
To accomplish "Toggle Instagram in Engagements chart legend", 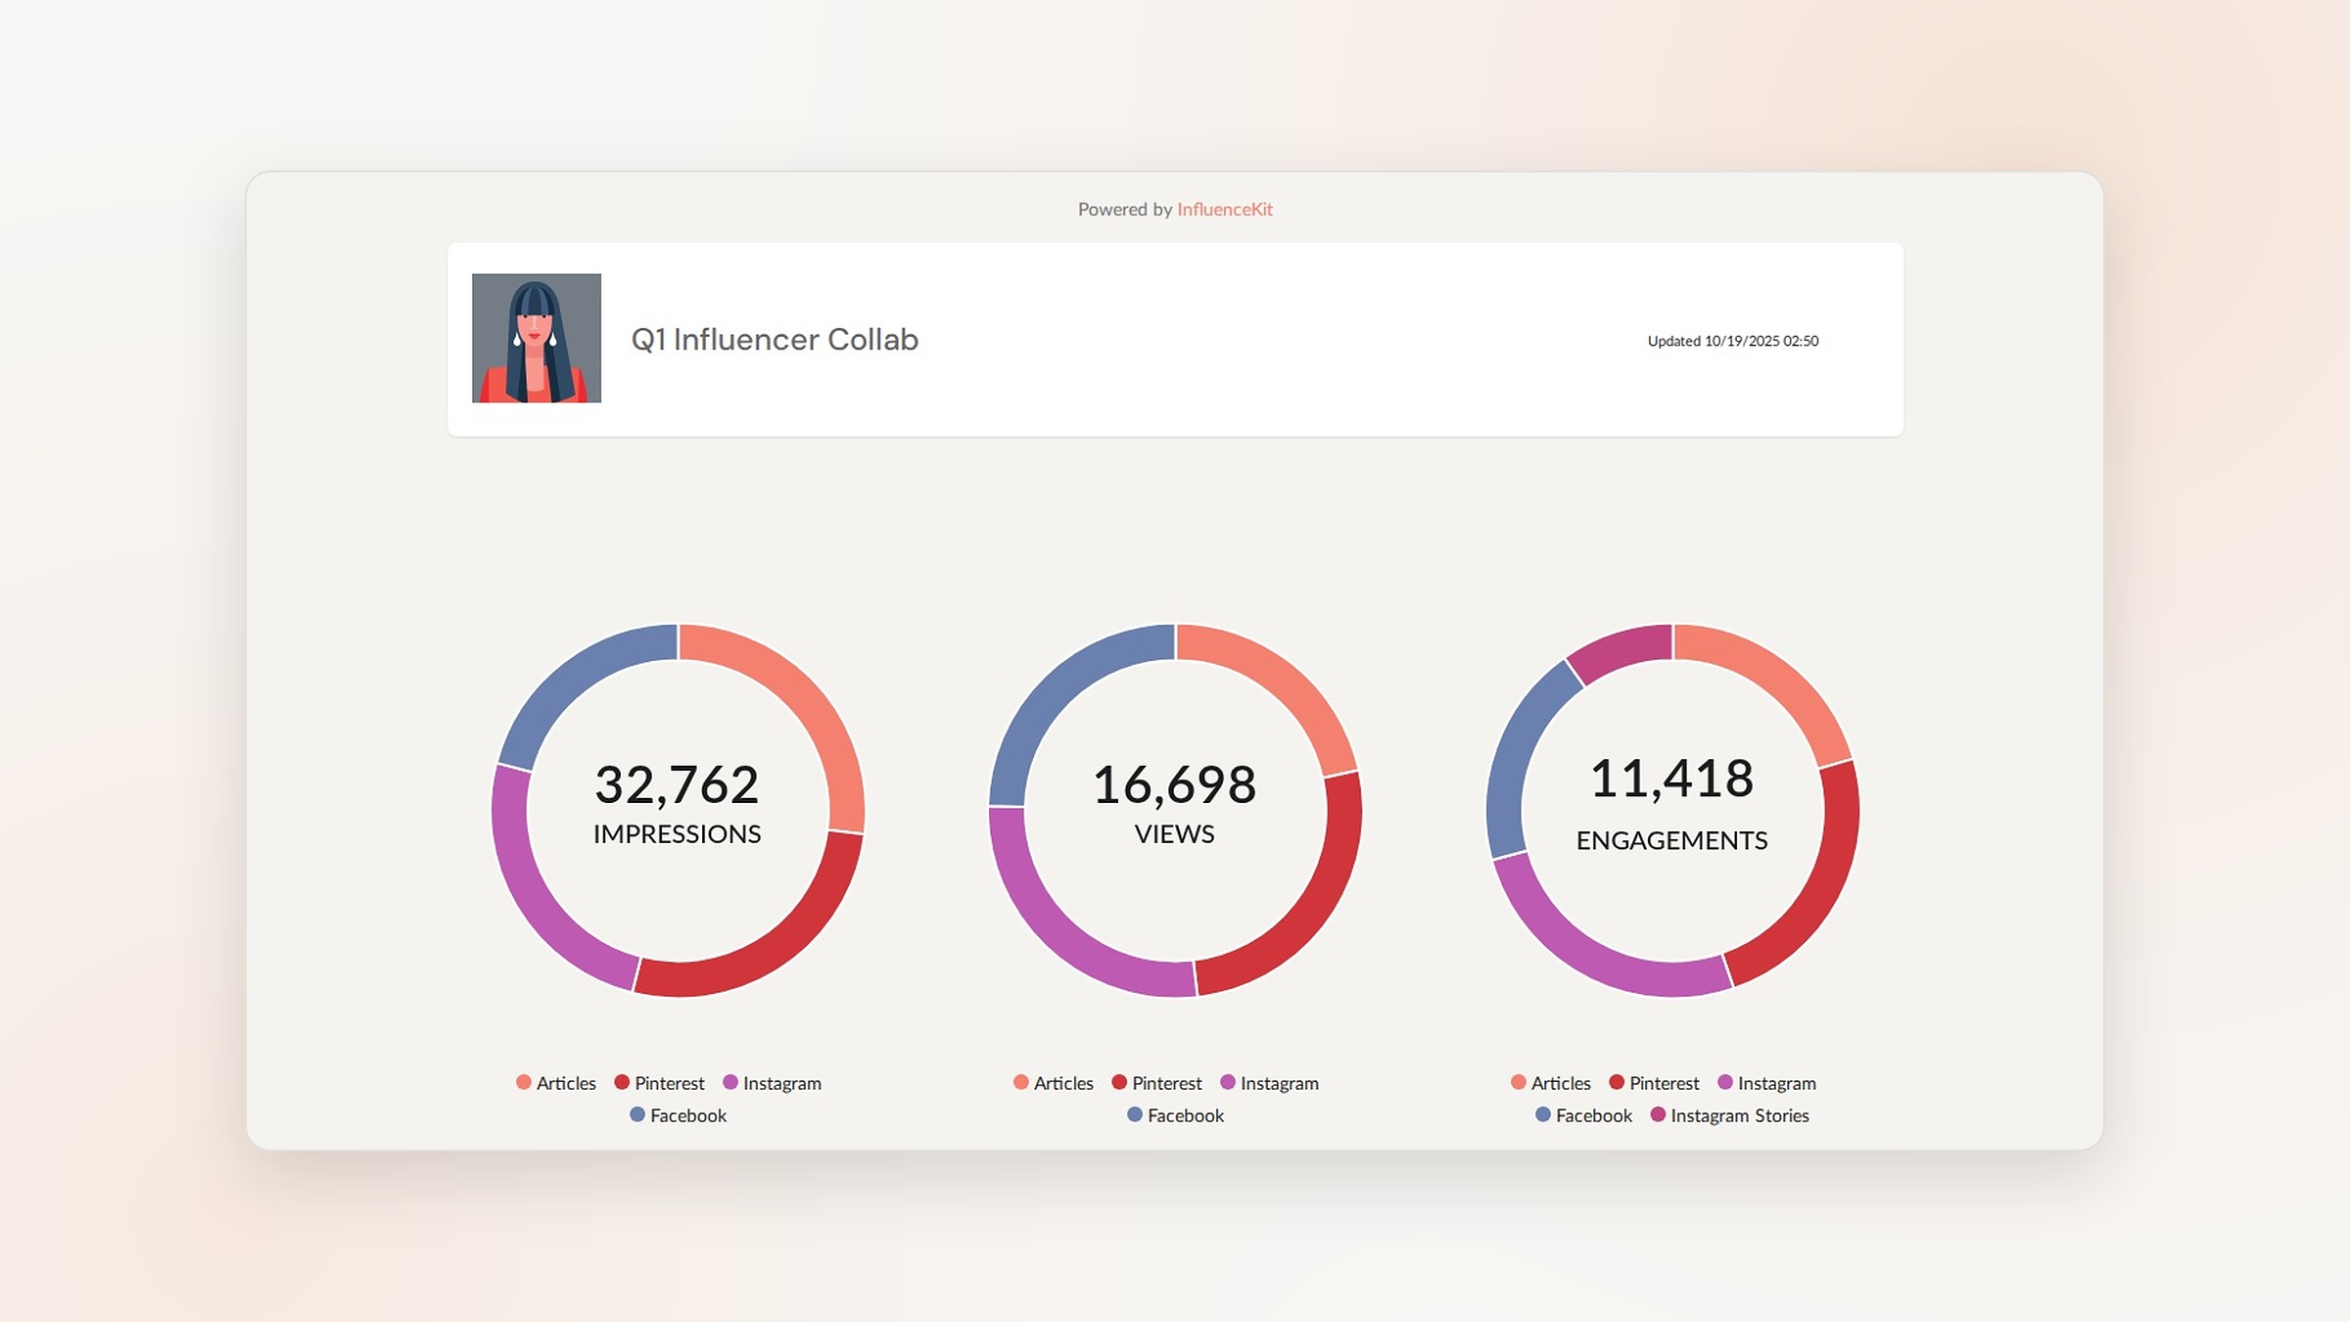I will click(1766, 1083).
